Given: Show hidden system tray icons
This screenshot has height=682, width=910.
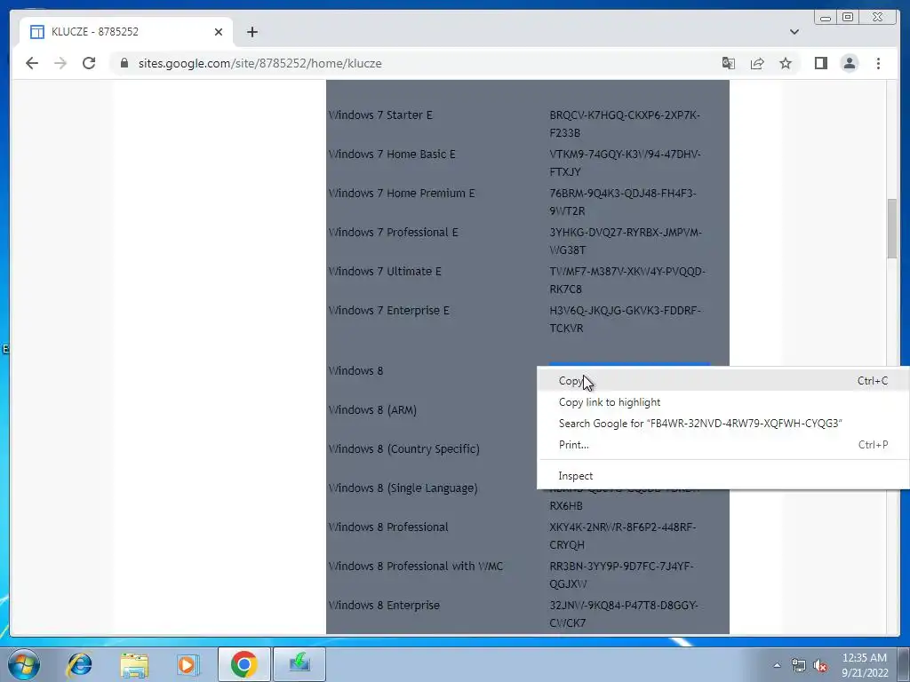Looking at the screenshot, I should point(777,665).
